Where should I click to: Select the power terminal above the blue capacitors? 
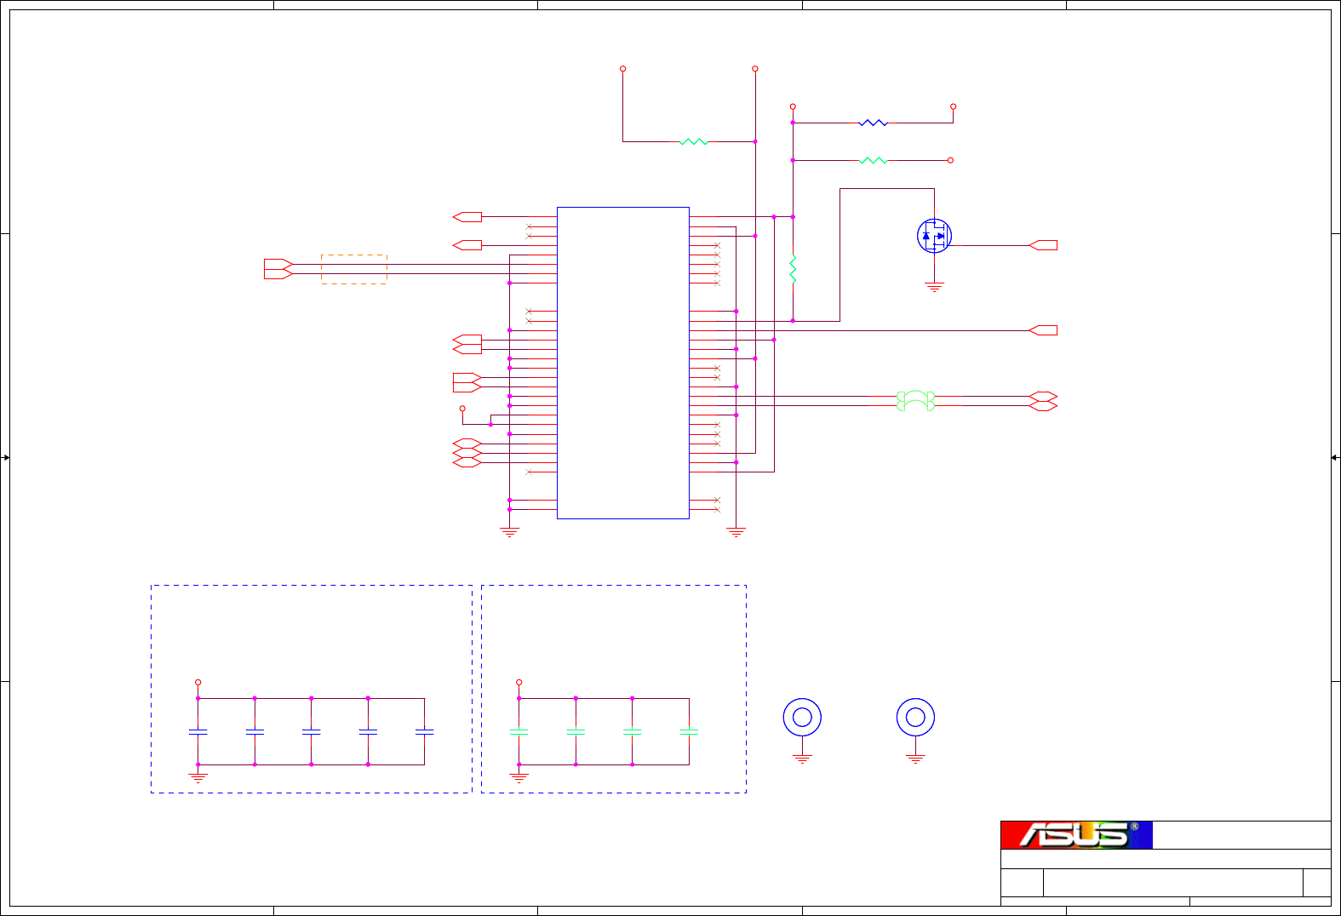click(198, 682)
